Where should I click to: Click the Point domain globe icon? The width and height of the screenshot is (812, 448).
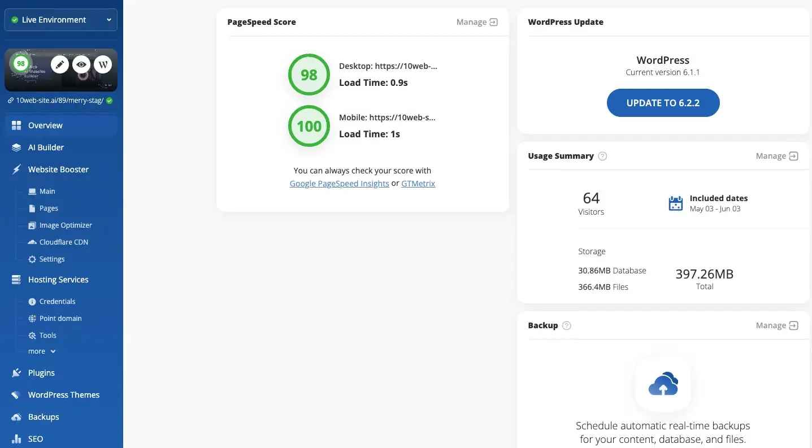32,319
